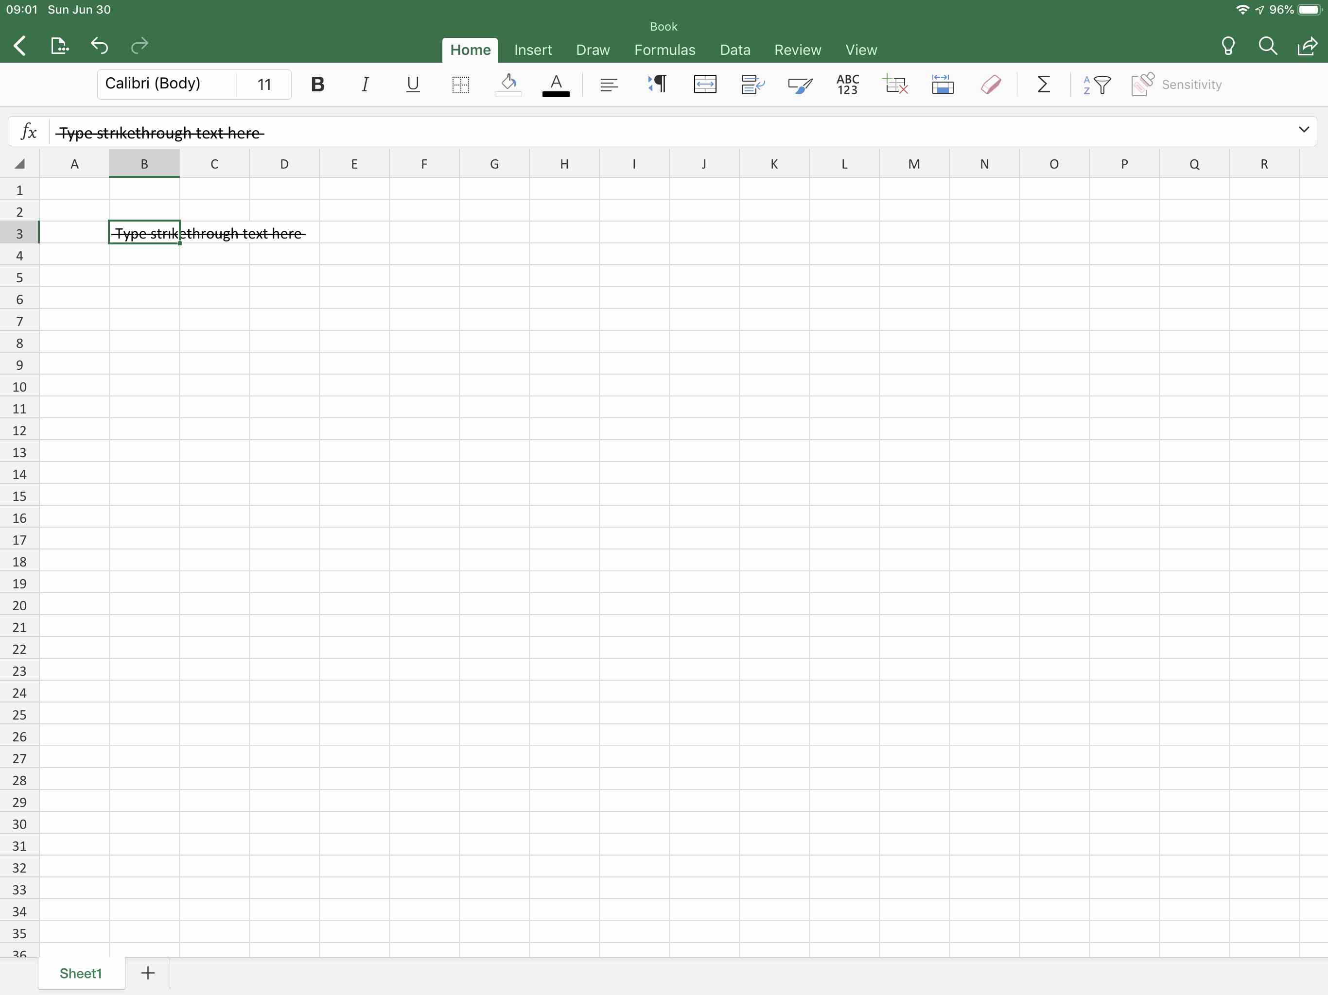Undo the last action
This screenshot has height=995, width=1328.
pyautogui.click(x=99, y=46)
